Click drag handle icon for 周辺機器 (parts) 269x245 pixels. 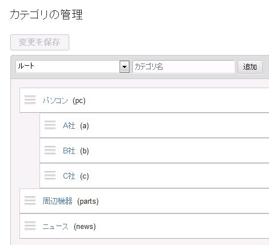(x=30, y=201)
